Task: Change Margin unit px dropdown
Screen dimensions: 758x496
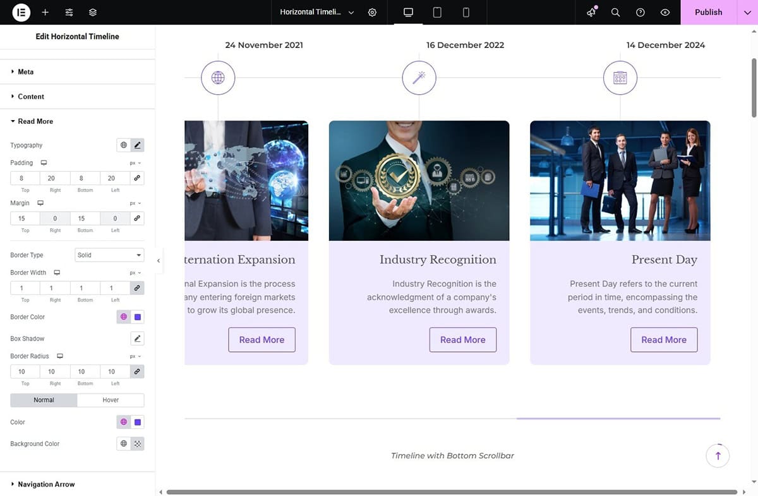Action: [135, 203]
